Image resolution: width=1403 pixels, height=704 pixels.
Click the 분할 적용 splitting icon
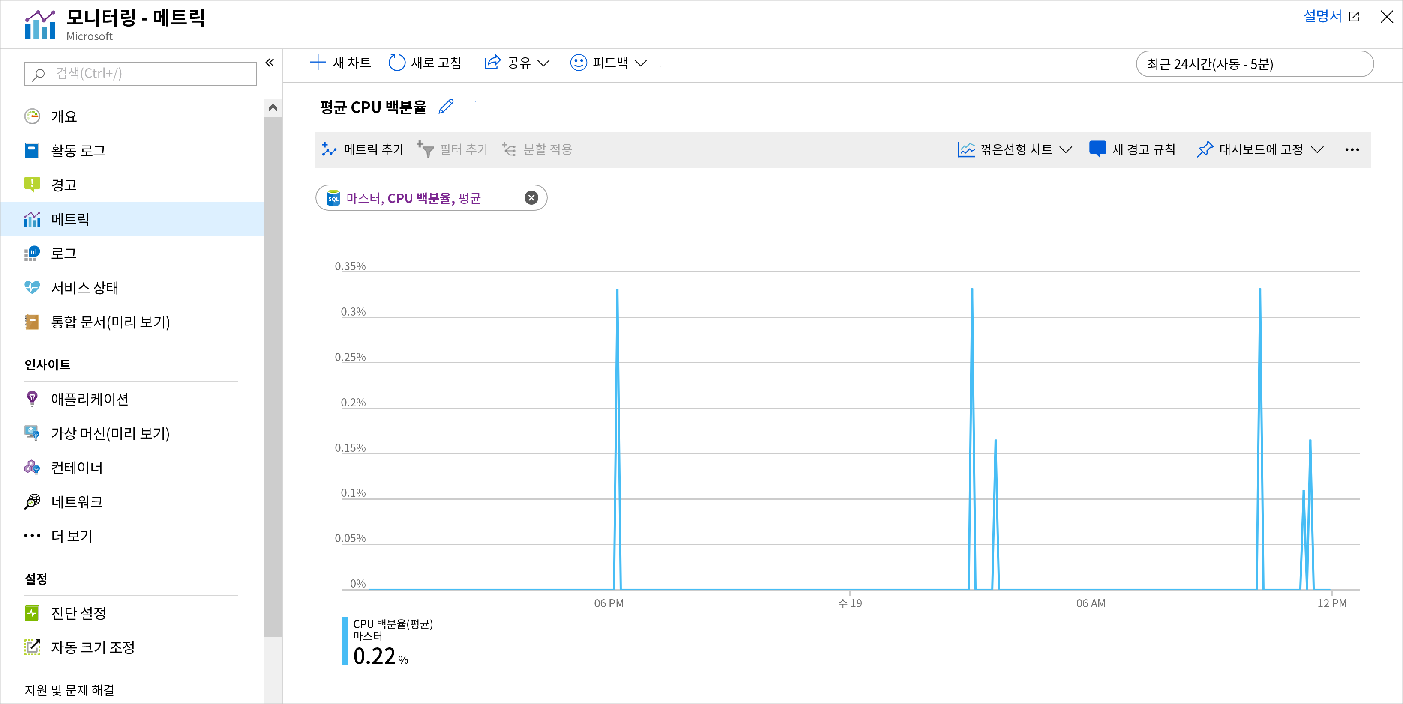pos(509,149)
